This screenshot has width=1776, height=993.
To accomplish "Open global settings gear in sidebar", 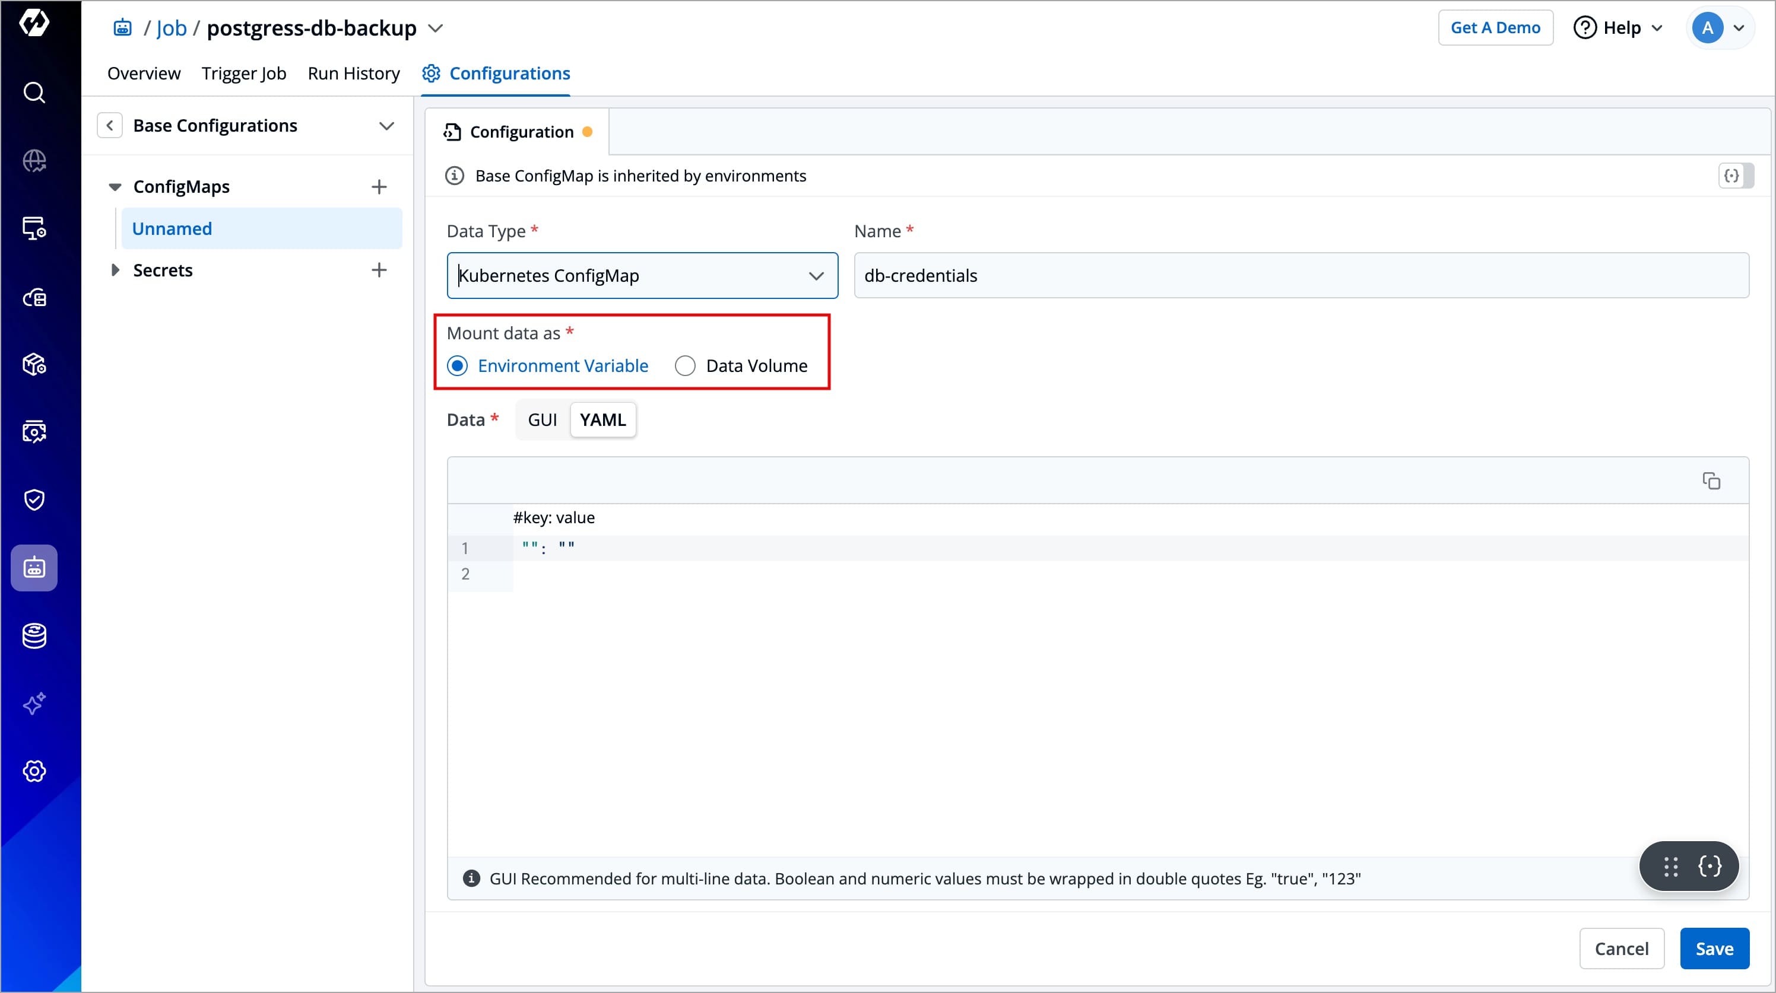I will (34, 771).
